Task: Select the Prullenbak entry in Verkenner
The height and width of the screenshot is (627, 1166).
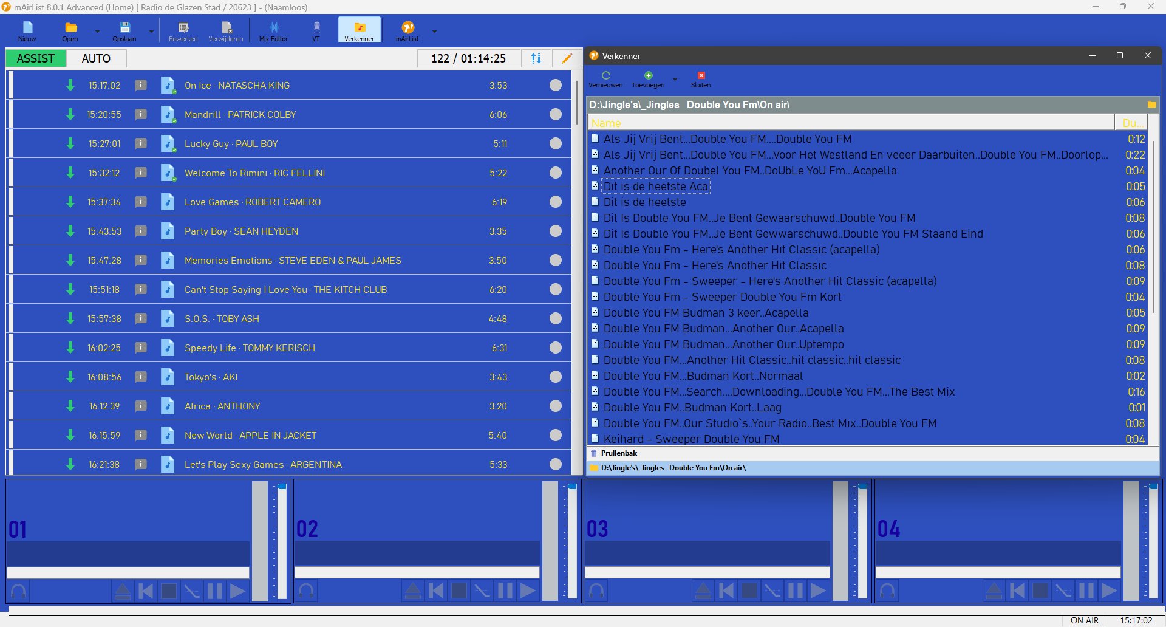Action: (619, 453)
